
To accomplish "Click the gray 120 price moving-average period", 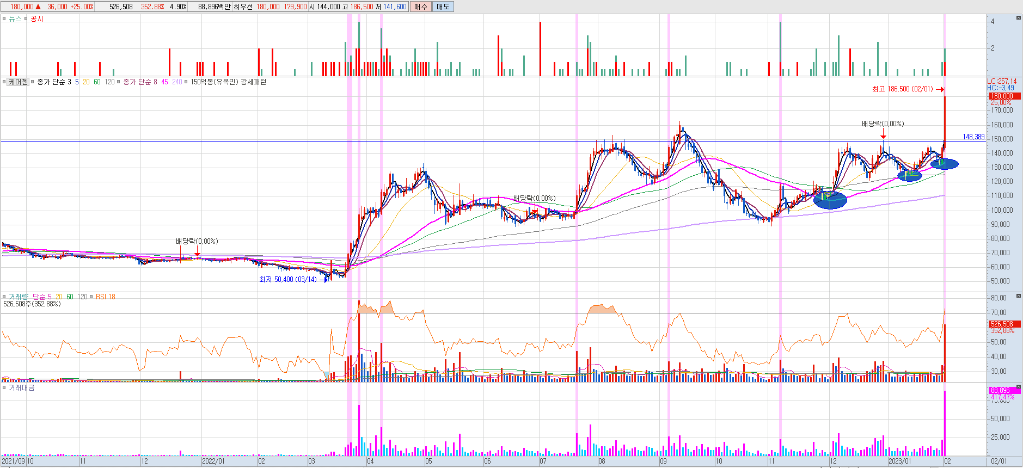I will click(x=109, y=82).
